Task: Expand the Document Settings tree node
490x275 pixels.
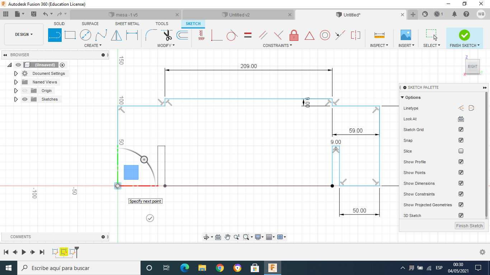Action: point(16,73)
